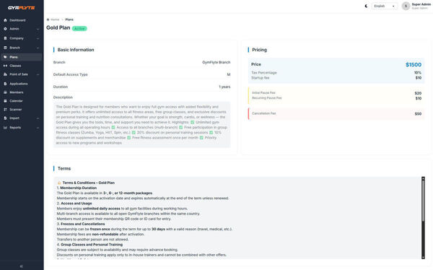This screenshot has width=433, height=270.
Task: Click the Classes dumbbell icon
Action: pos(5,66)
